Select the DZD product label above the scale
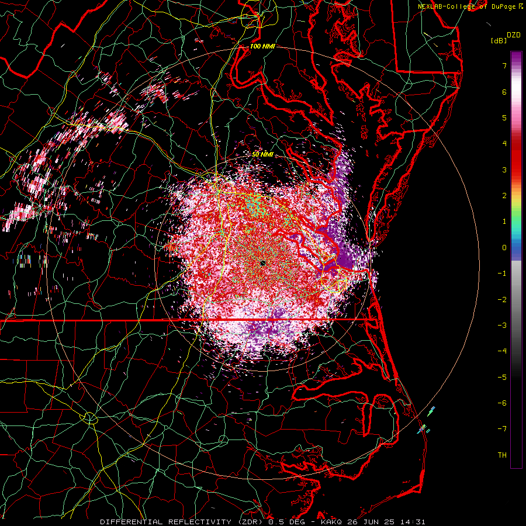Image resolution: width=526 pixels, height=526 pixels. (x=513, y=35)
